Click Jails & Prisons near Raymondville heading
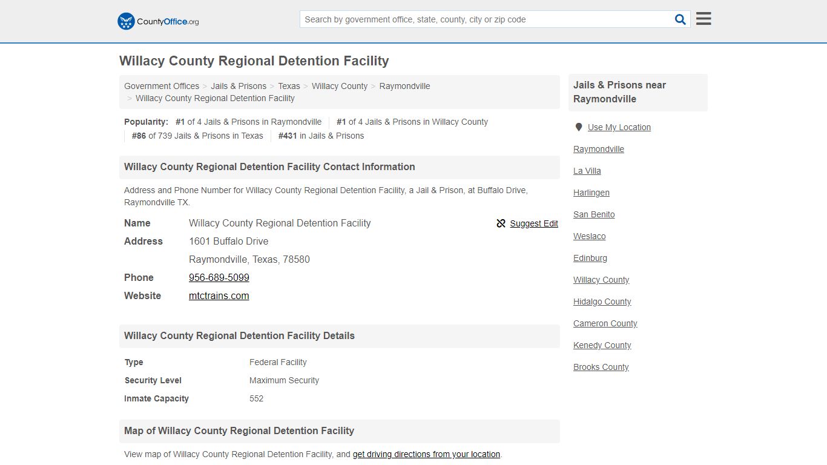The width and height of the screenshot is (827, 465). [x=620, y=92]
